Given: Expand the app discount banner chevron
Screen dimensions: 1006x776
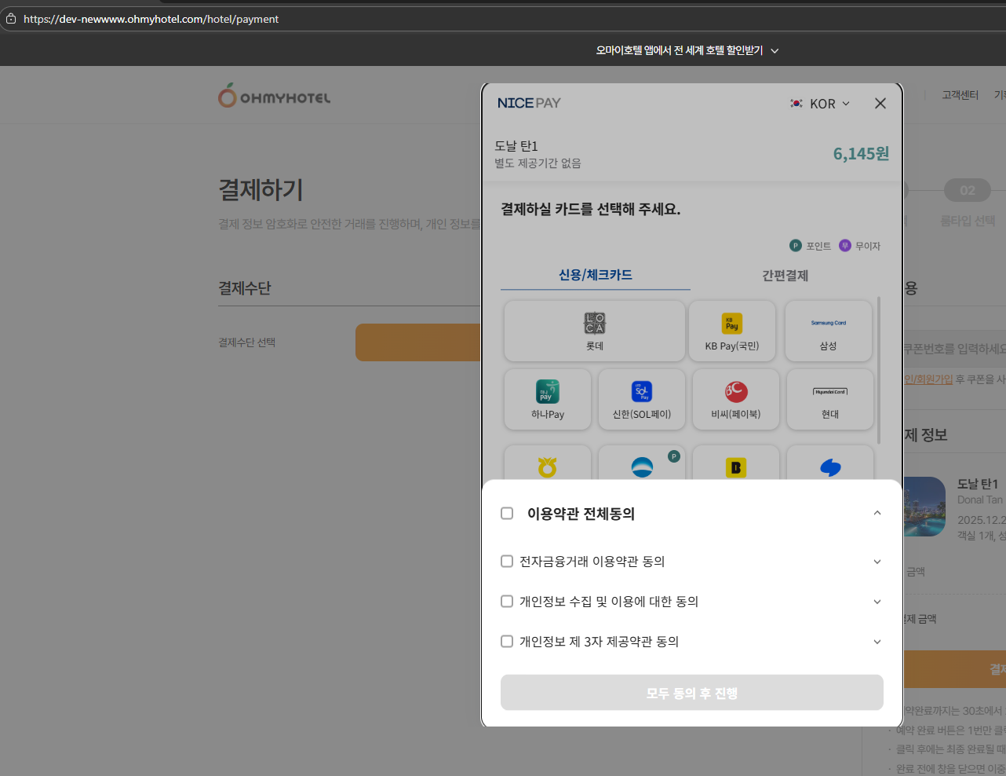Looking at the screenshot, I should 775,51.
